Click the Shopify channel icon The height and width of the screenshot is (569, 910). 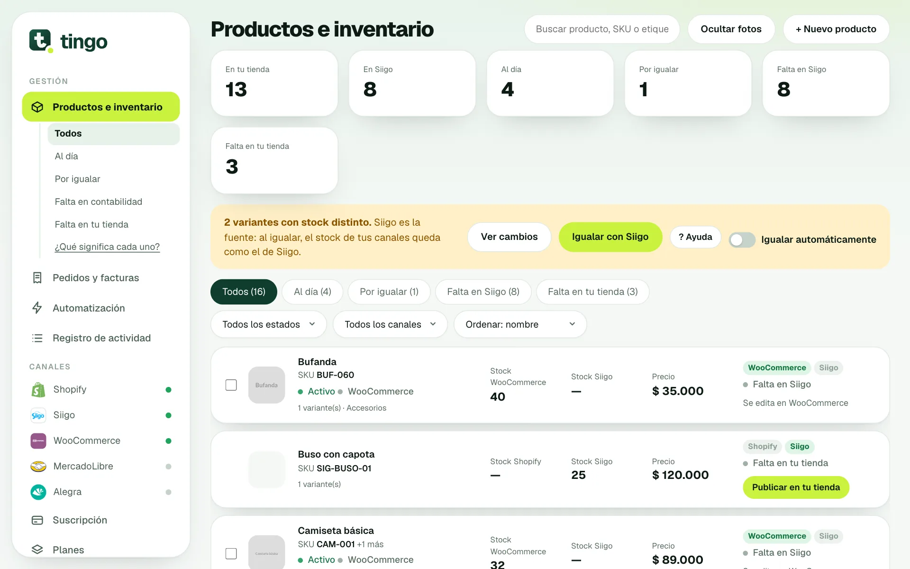(38, 390)
